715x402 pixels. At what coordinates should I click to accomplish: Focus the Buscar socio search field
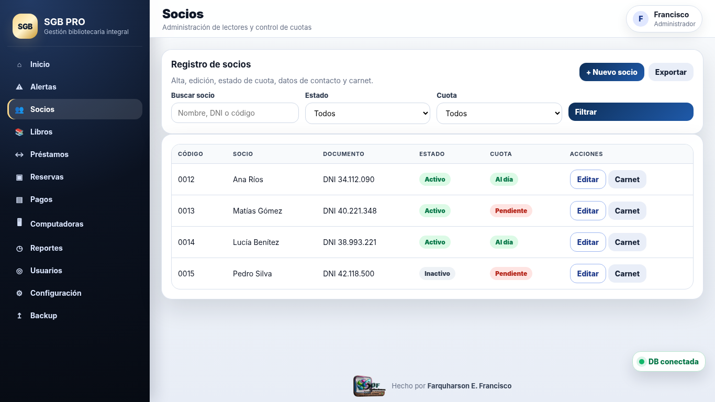click(x=235, y=113)
